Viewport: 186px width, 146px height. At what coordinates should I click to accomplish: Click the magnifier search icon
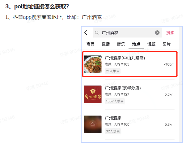pos(97,33)
